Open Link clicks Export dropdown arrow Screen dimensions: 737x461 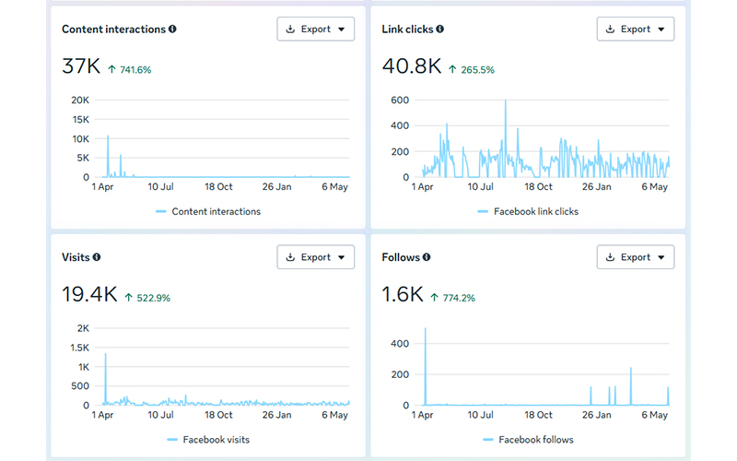(x=661, y=30)
